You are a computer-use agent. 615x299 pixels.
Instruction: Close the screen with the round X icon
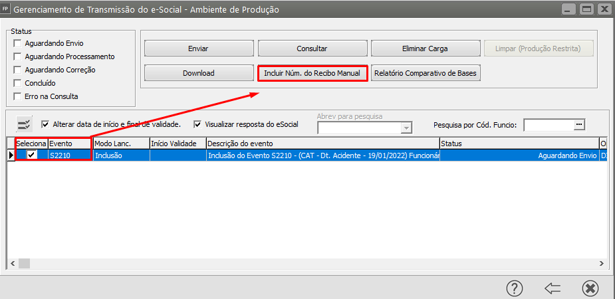(x=590, y=288)
